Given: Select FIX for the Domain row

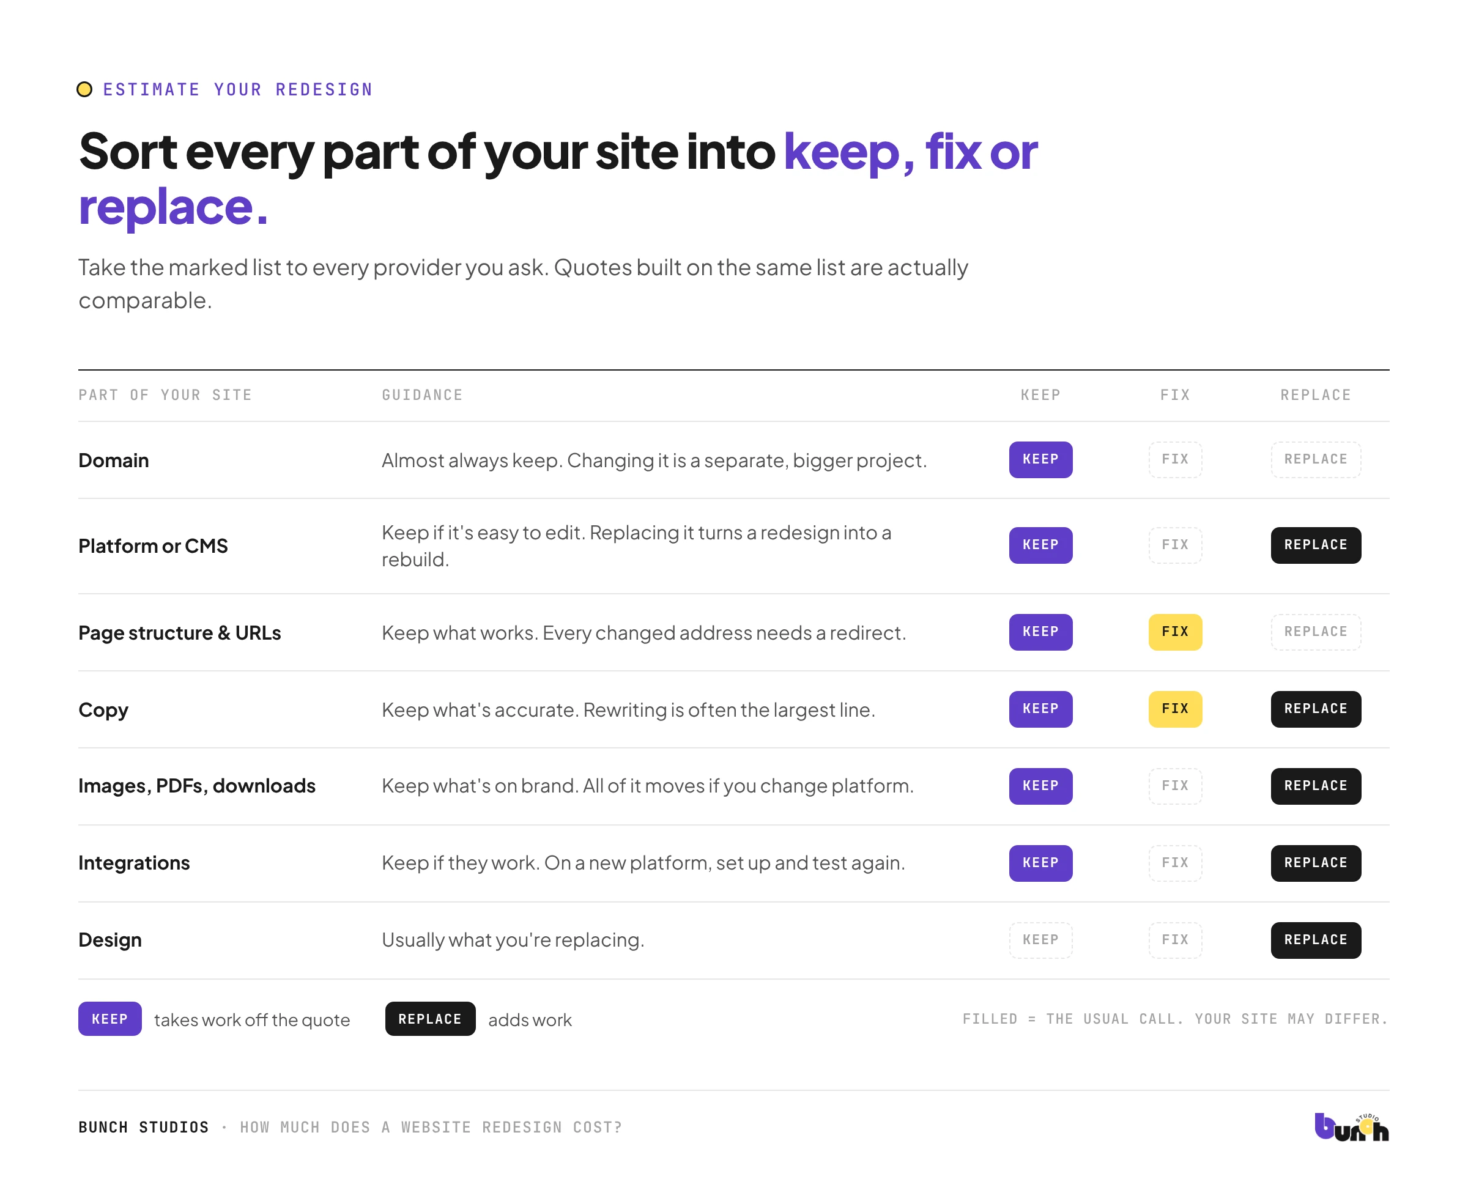Looking at the screenshot, I should click(x=1174, y=459).
